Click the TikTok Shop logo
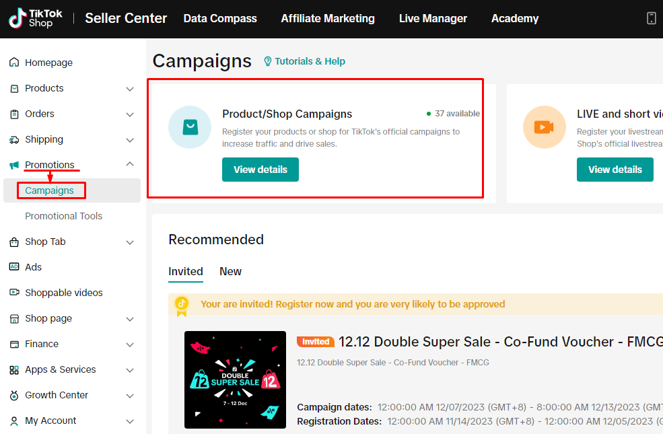663x434 pixels. pos(36,18)
